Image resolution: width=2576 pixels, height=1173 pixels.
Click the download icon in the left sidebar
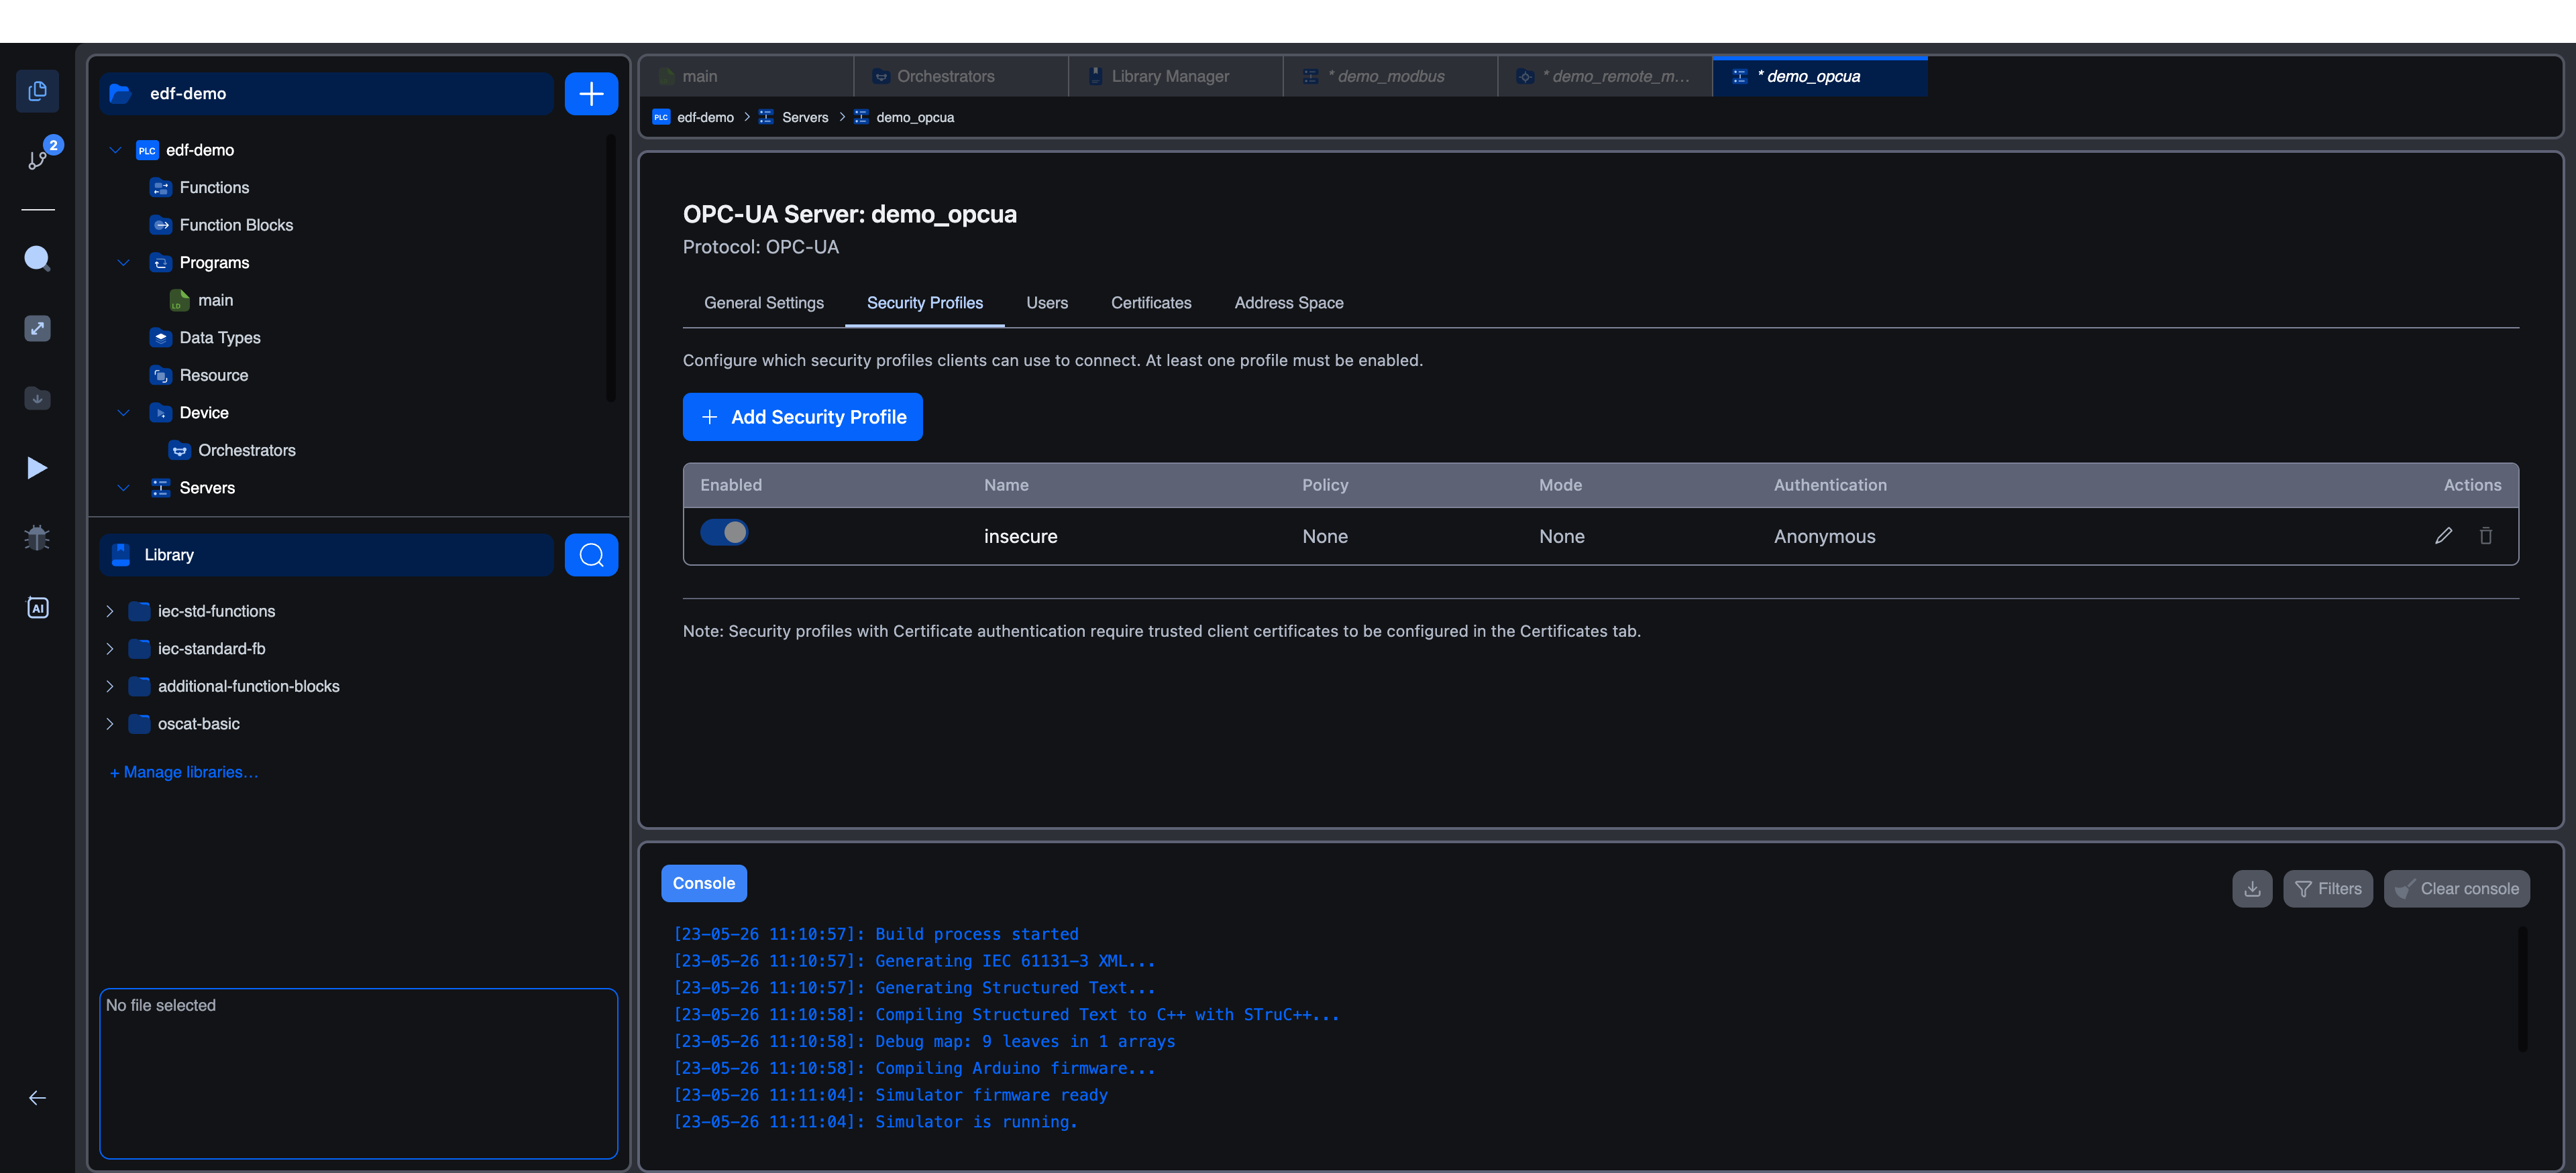[x=37, y=397]
